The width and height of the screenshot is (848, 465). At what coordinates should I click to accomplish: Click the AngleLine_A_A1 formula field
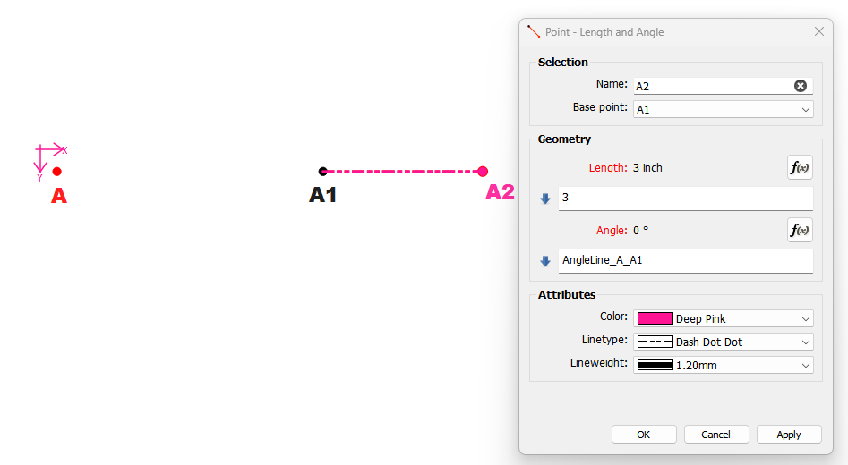[x=685, y=261]
